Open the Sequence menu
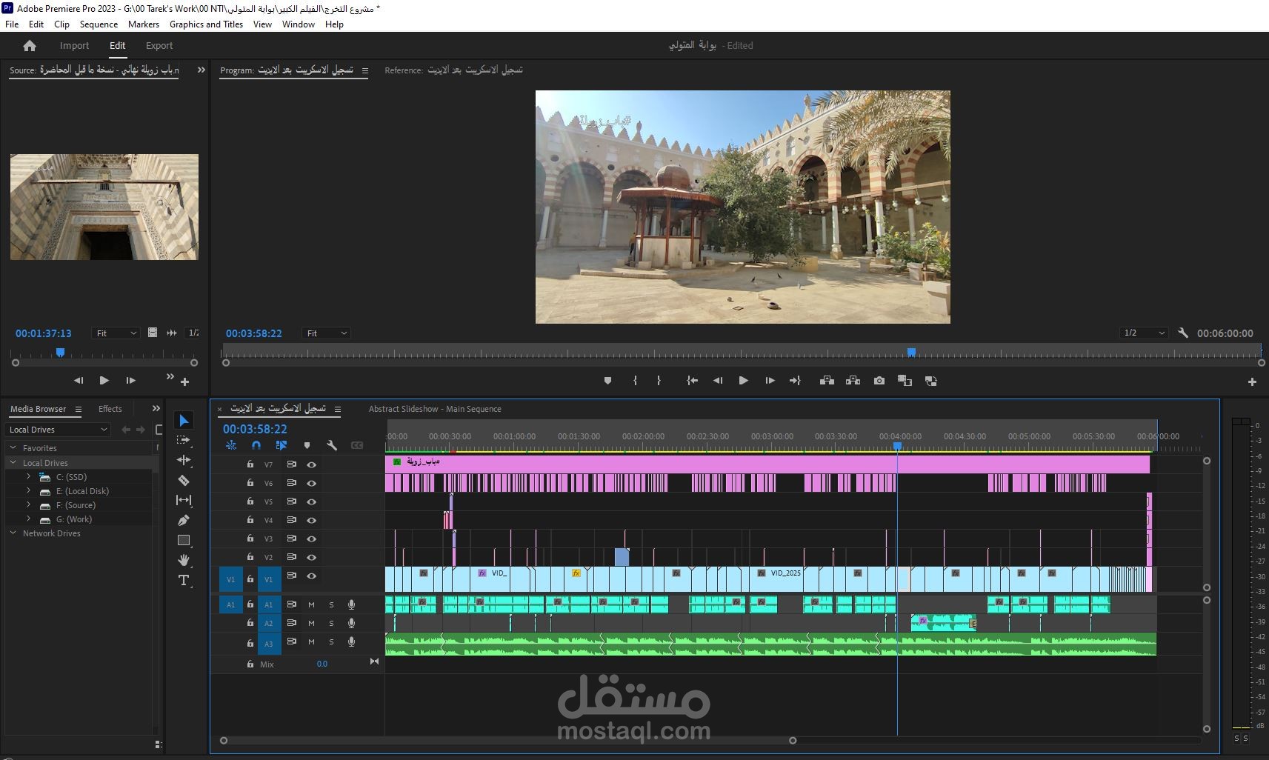1269x760 pixels. click(99, 24)
